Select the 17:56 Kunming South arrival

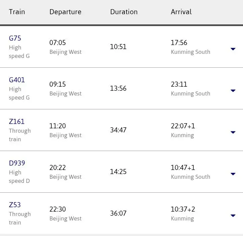(190, 47)
